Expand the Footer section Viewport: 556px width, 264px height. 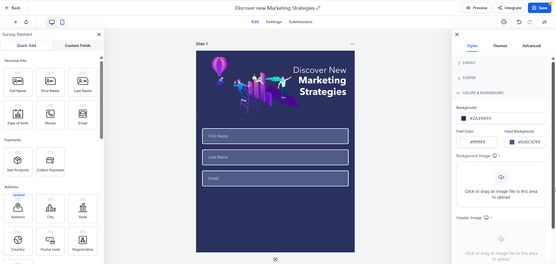coord(501,78)
